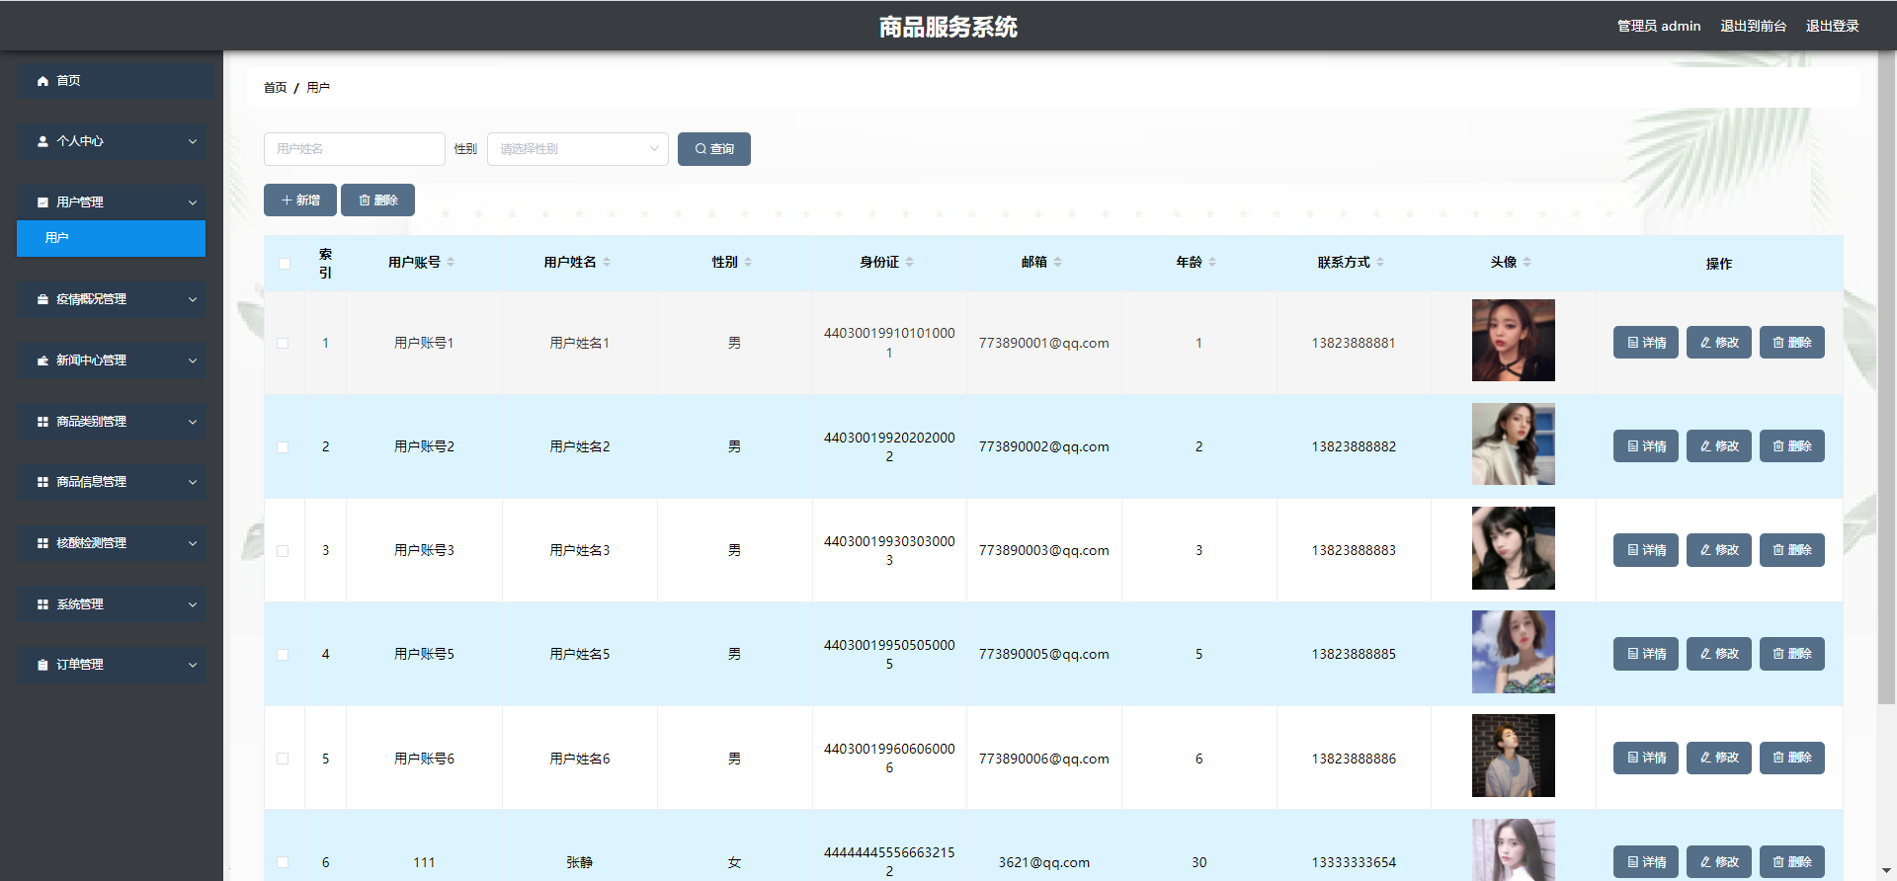1897x881 pixels.
Task: Expand 核酸检测管理 menu chevron
Action: [193, 543]
